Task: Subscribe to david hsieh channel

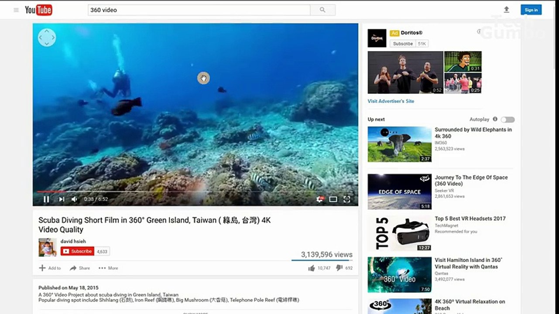Action: click(77, 251)
